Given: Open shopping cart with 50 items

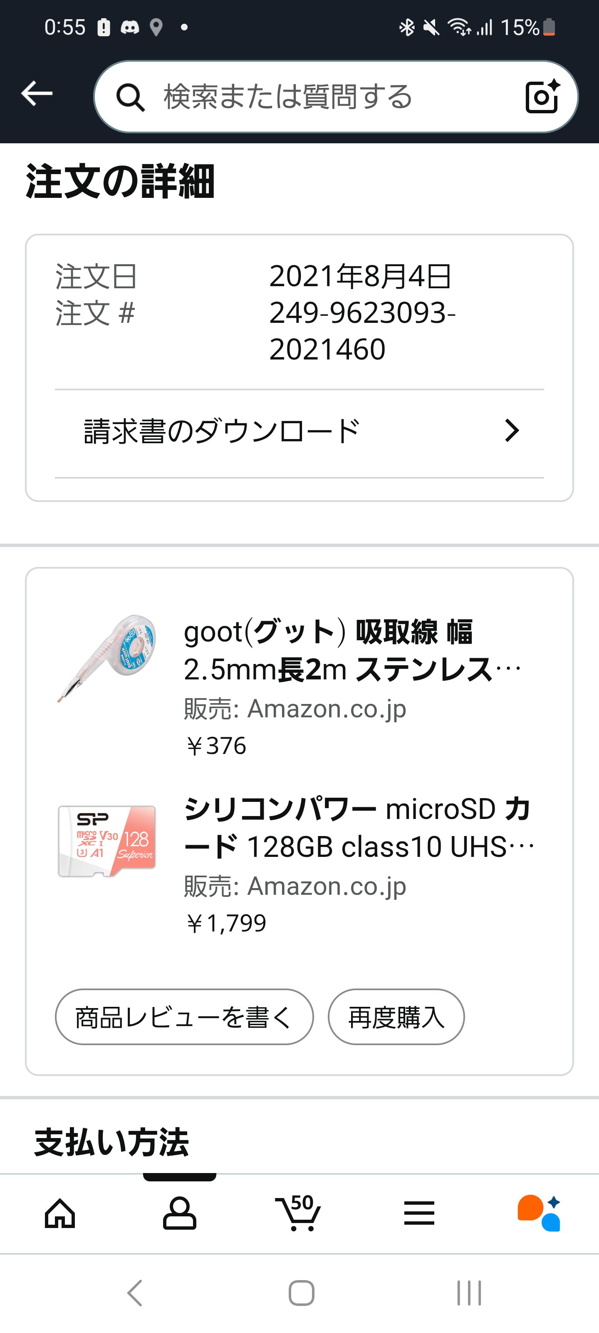Looking at the screenshot, I should pos(298,1213).
